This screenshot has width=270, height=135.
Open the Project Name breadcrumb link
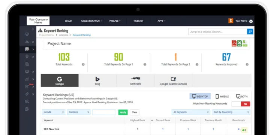[x=46, y=35]
